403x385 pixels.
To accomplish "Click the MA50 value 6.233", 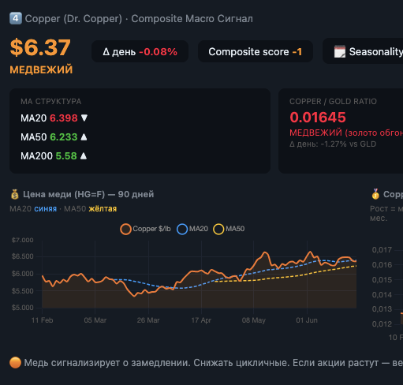I will (x=64, y=137).
